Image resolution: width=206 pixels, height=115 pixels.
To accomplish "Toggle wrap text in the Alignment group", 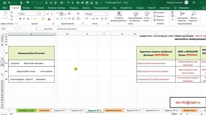I will 78,14.
